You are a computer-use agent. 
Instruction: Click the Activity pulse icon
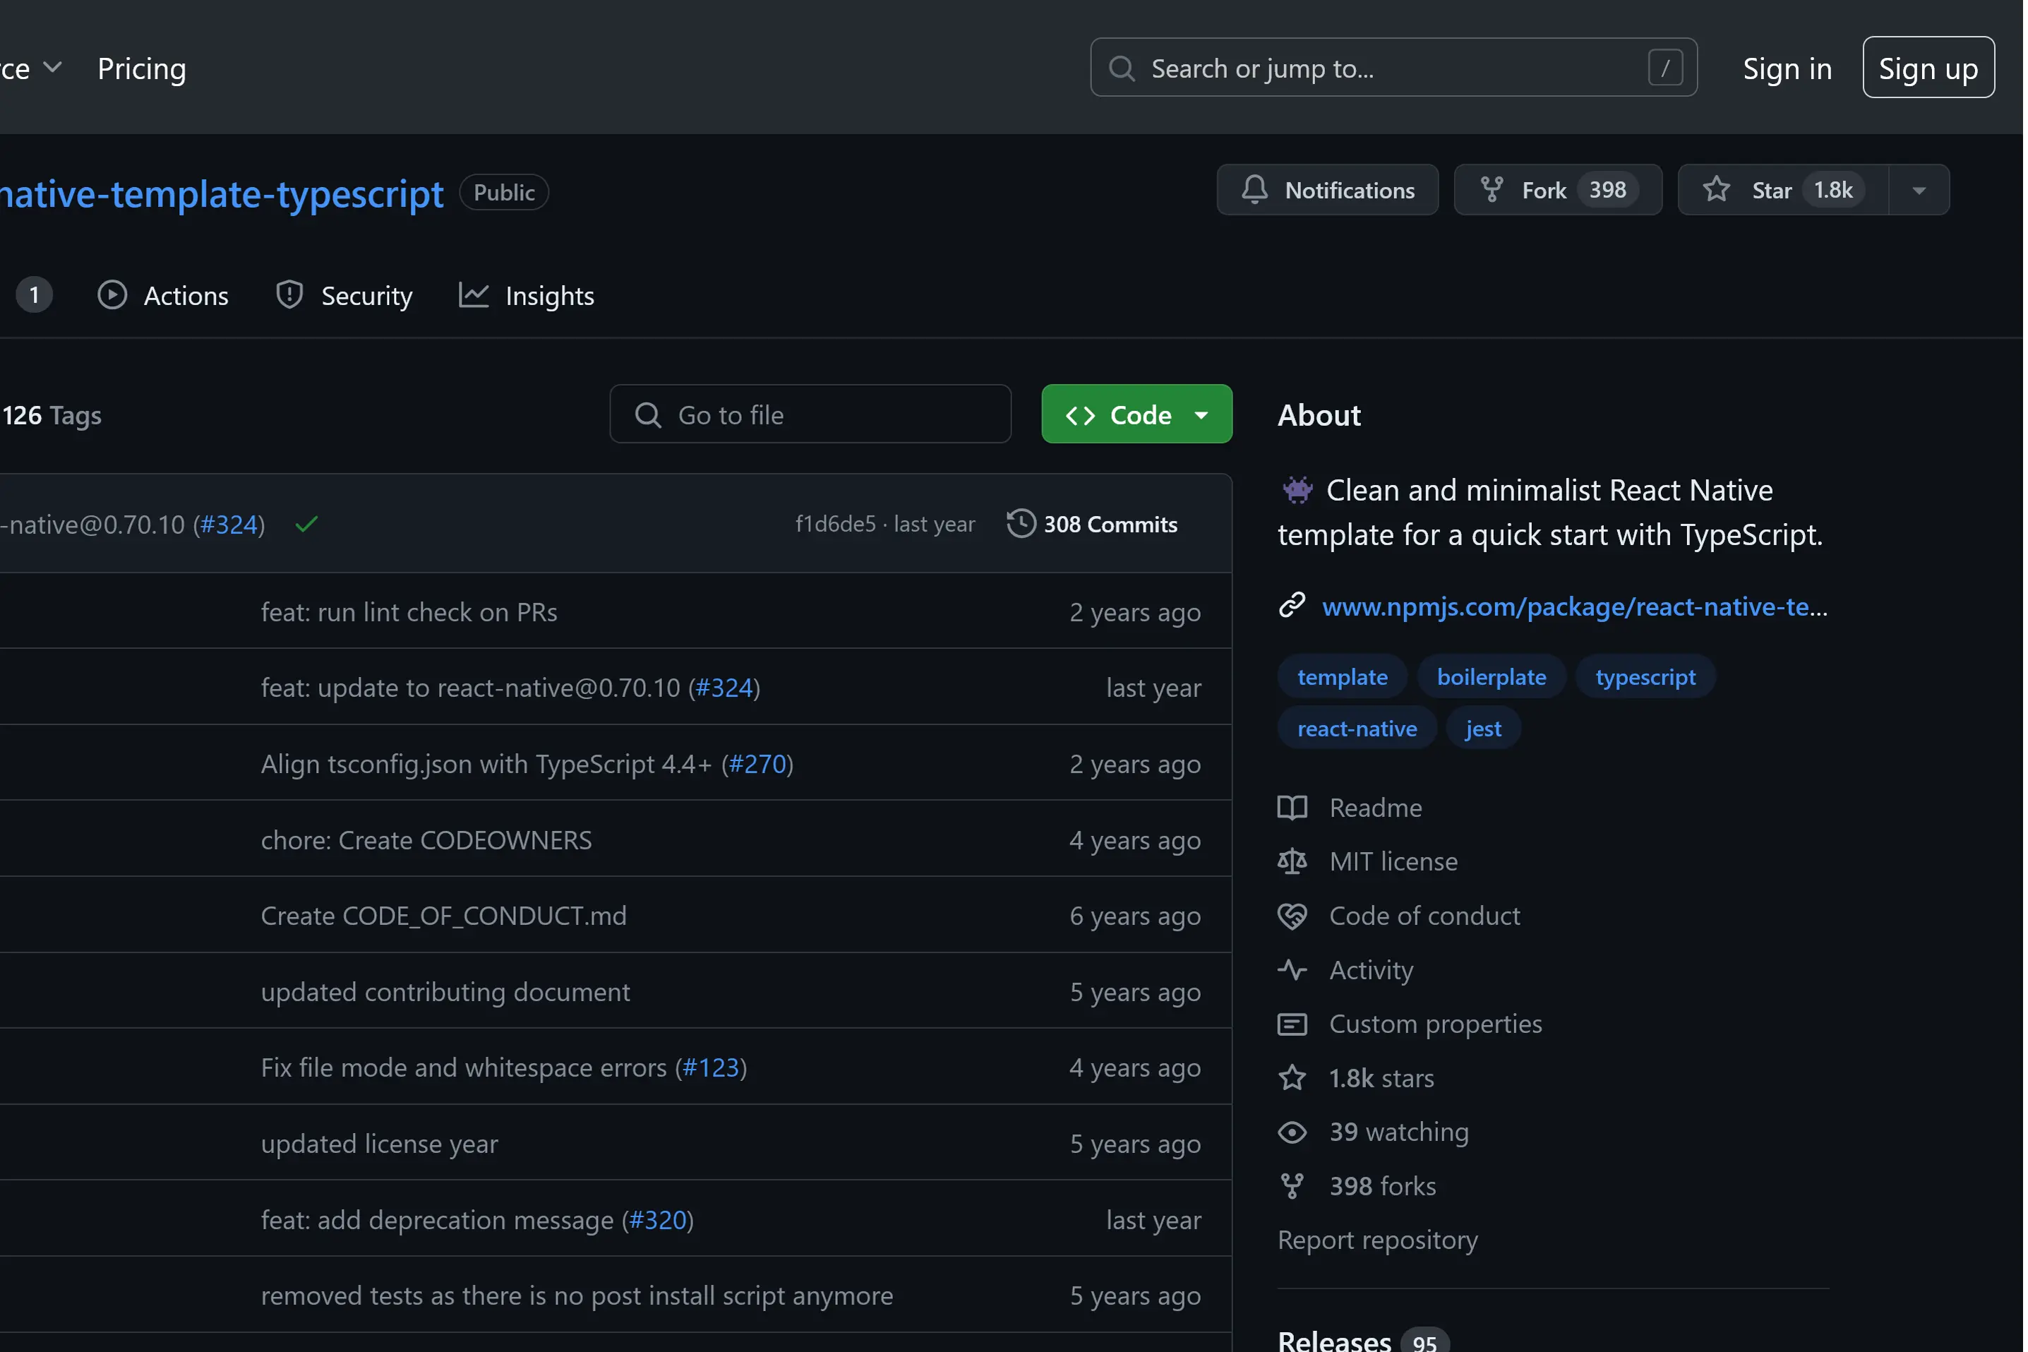(x=1291, y=970)
